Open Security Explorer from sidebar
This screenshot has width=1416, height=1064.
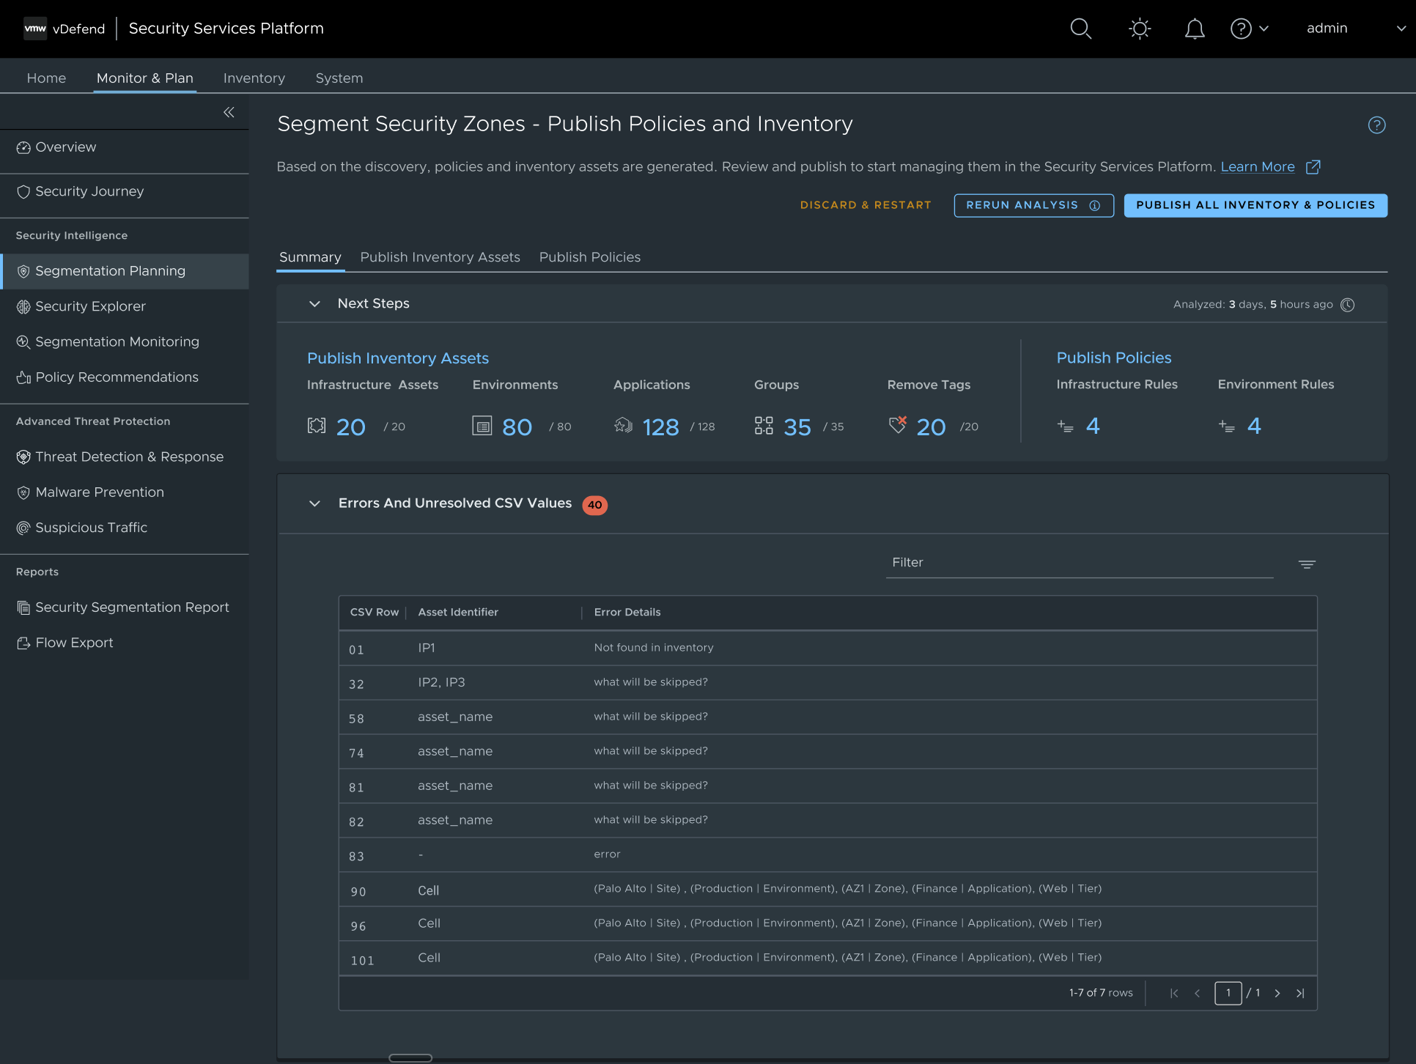click(90, 306)
